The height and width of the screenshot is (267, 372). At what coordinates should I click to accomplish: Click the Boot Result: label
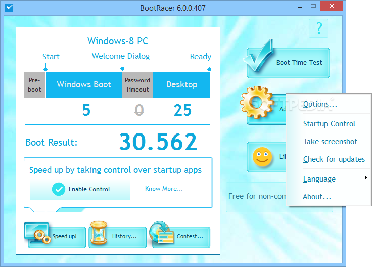coord(52,143)
